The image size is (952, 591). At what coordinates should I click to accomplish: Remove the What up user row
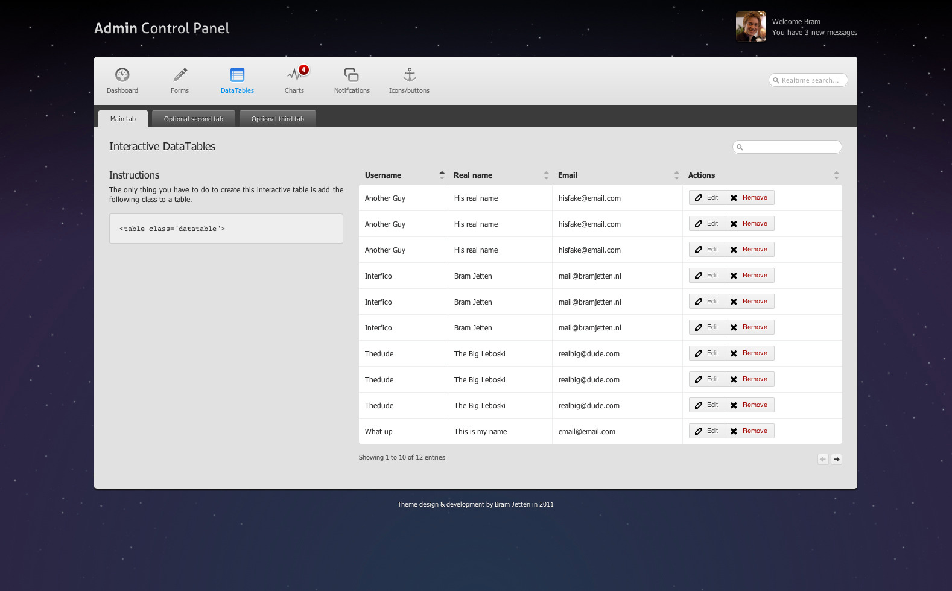tap(749, 431)
